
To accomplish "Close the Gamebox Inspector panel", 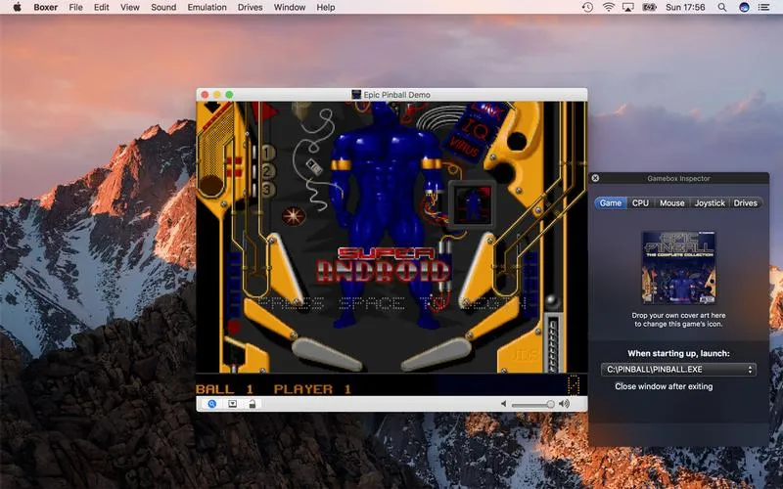I will [595, 178].
